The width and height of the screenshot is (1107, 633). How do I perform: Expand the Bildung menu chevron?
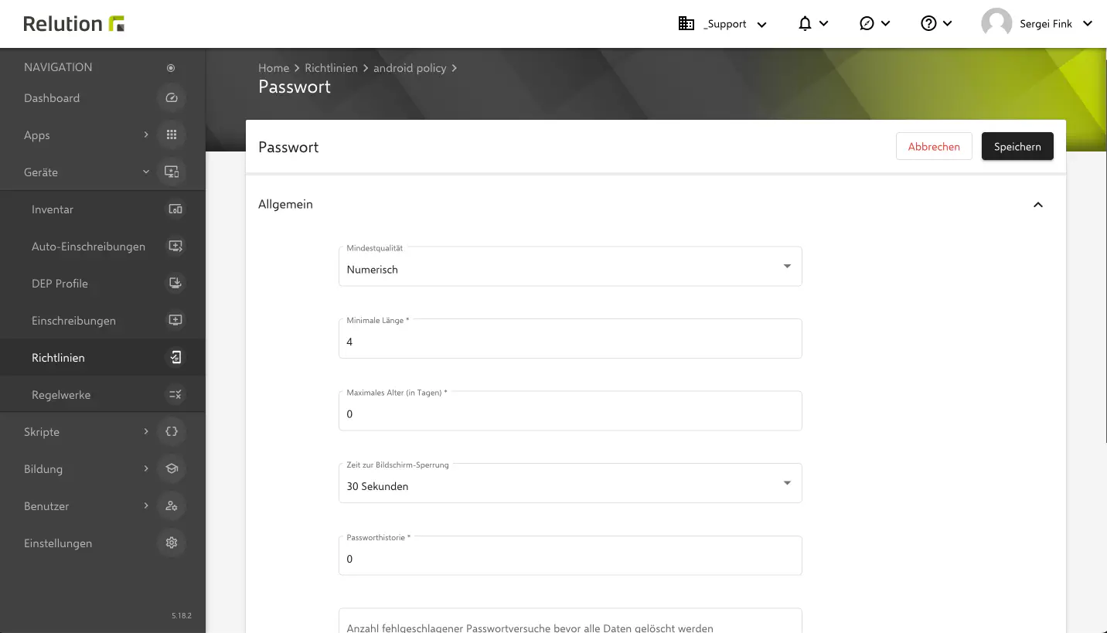145,469
